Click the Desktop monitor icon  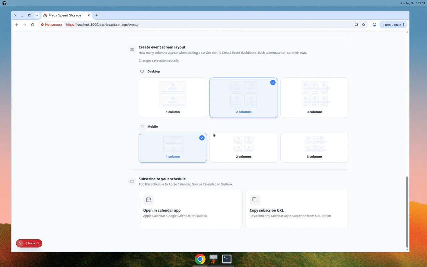142,71
